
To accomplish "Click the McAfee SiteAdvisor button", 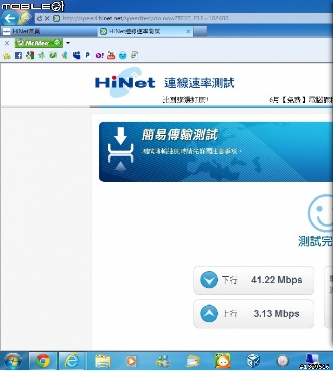I will click(x=39, y=43).
